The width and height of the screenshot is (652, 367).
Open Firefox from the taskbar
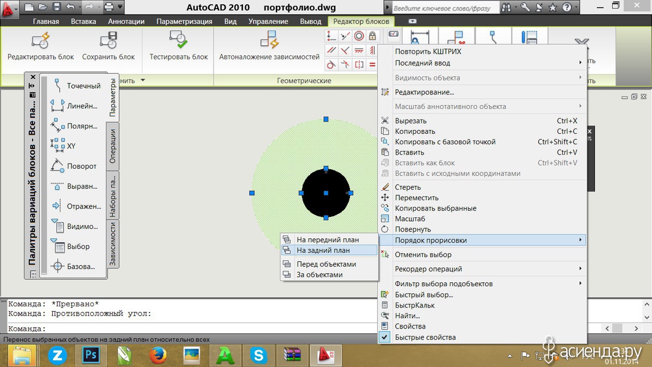[x=156, y=356]
